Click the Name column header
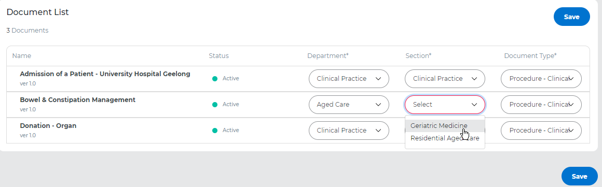Image resolution: width=602 pixels, height=187 pixels. tap(21, 56)
